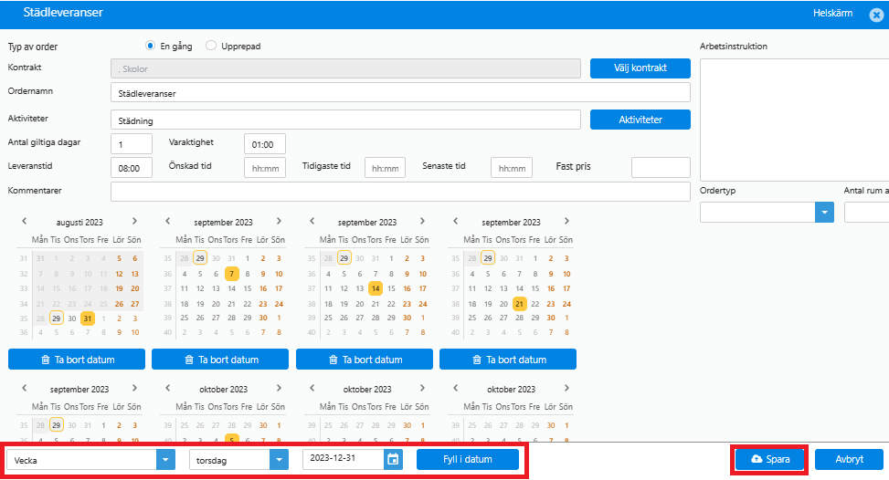Ta bort datum below calendar with 14 highlighted
The width and height of the screenshot is (889, 480).
[x=364, y=360]
